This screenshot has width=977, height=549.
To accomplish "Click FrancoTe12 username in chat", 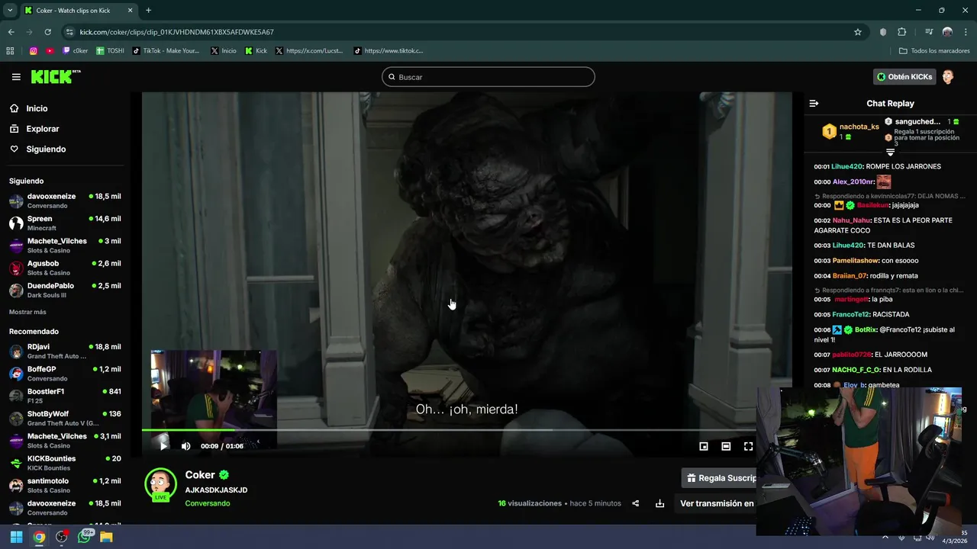I will [x=850, y=314].
